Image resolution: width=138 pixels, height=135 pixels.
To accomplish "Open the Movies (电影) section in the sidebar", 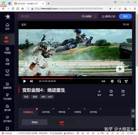I will coord(6,39).
